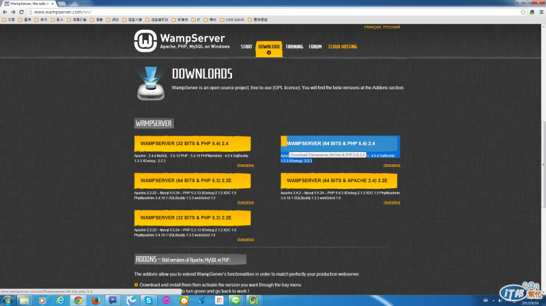The width and height of the screenshot is (546, 306).
Task: Open the TRAINING navigation item
Action: (294, 46)
